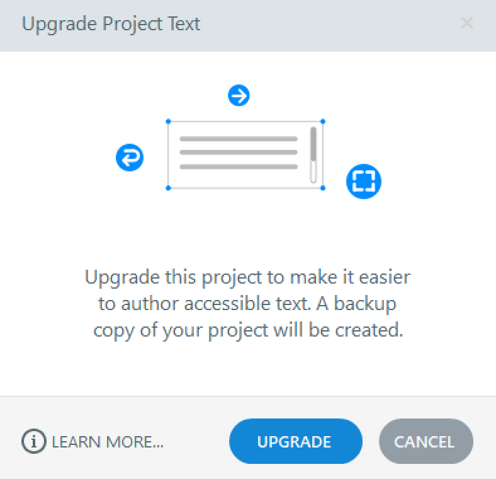Click the bottom gray text line in the illustration
This screenshot has width=496, height=479.
click(239, 167)
